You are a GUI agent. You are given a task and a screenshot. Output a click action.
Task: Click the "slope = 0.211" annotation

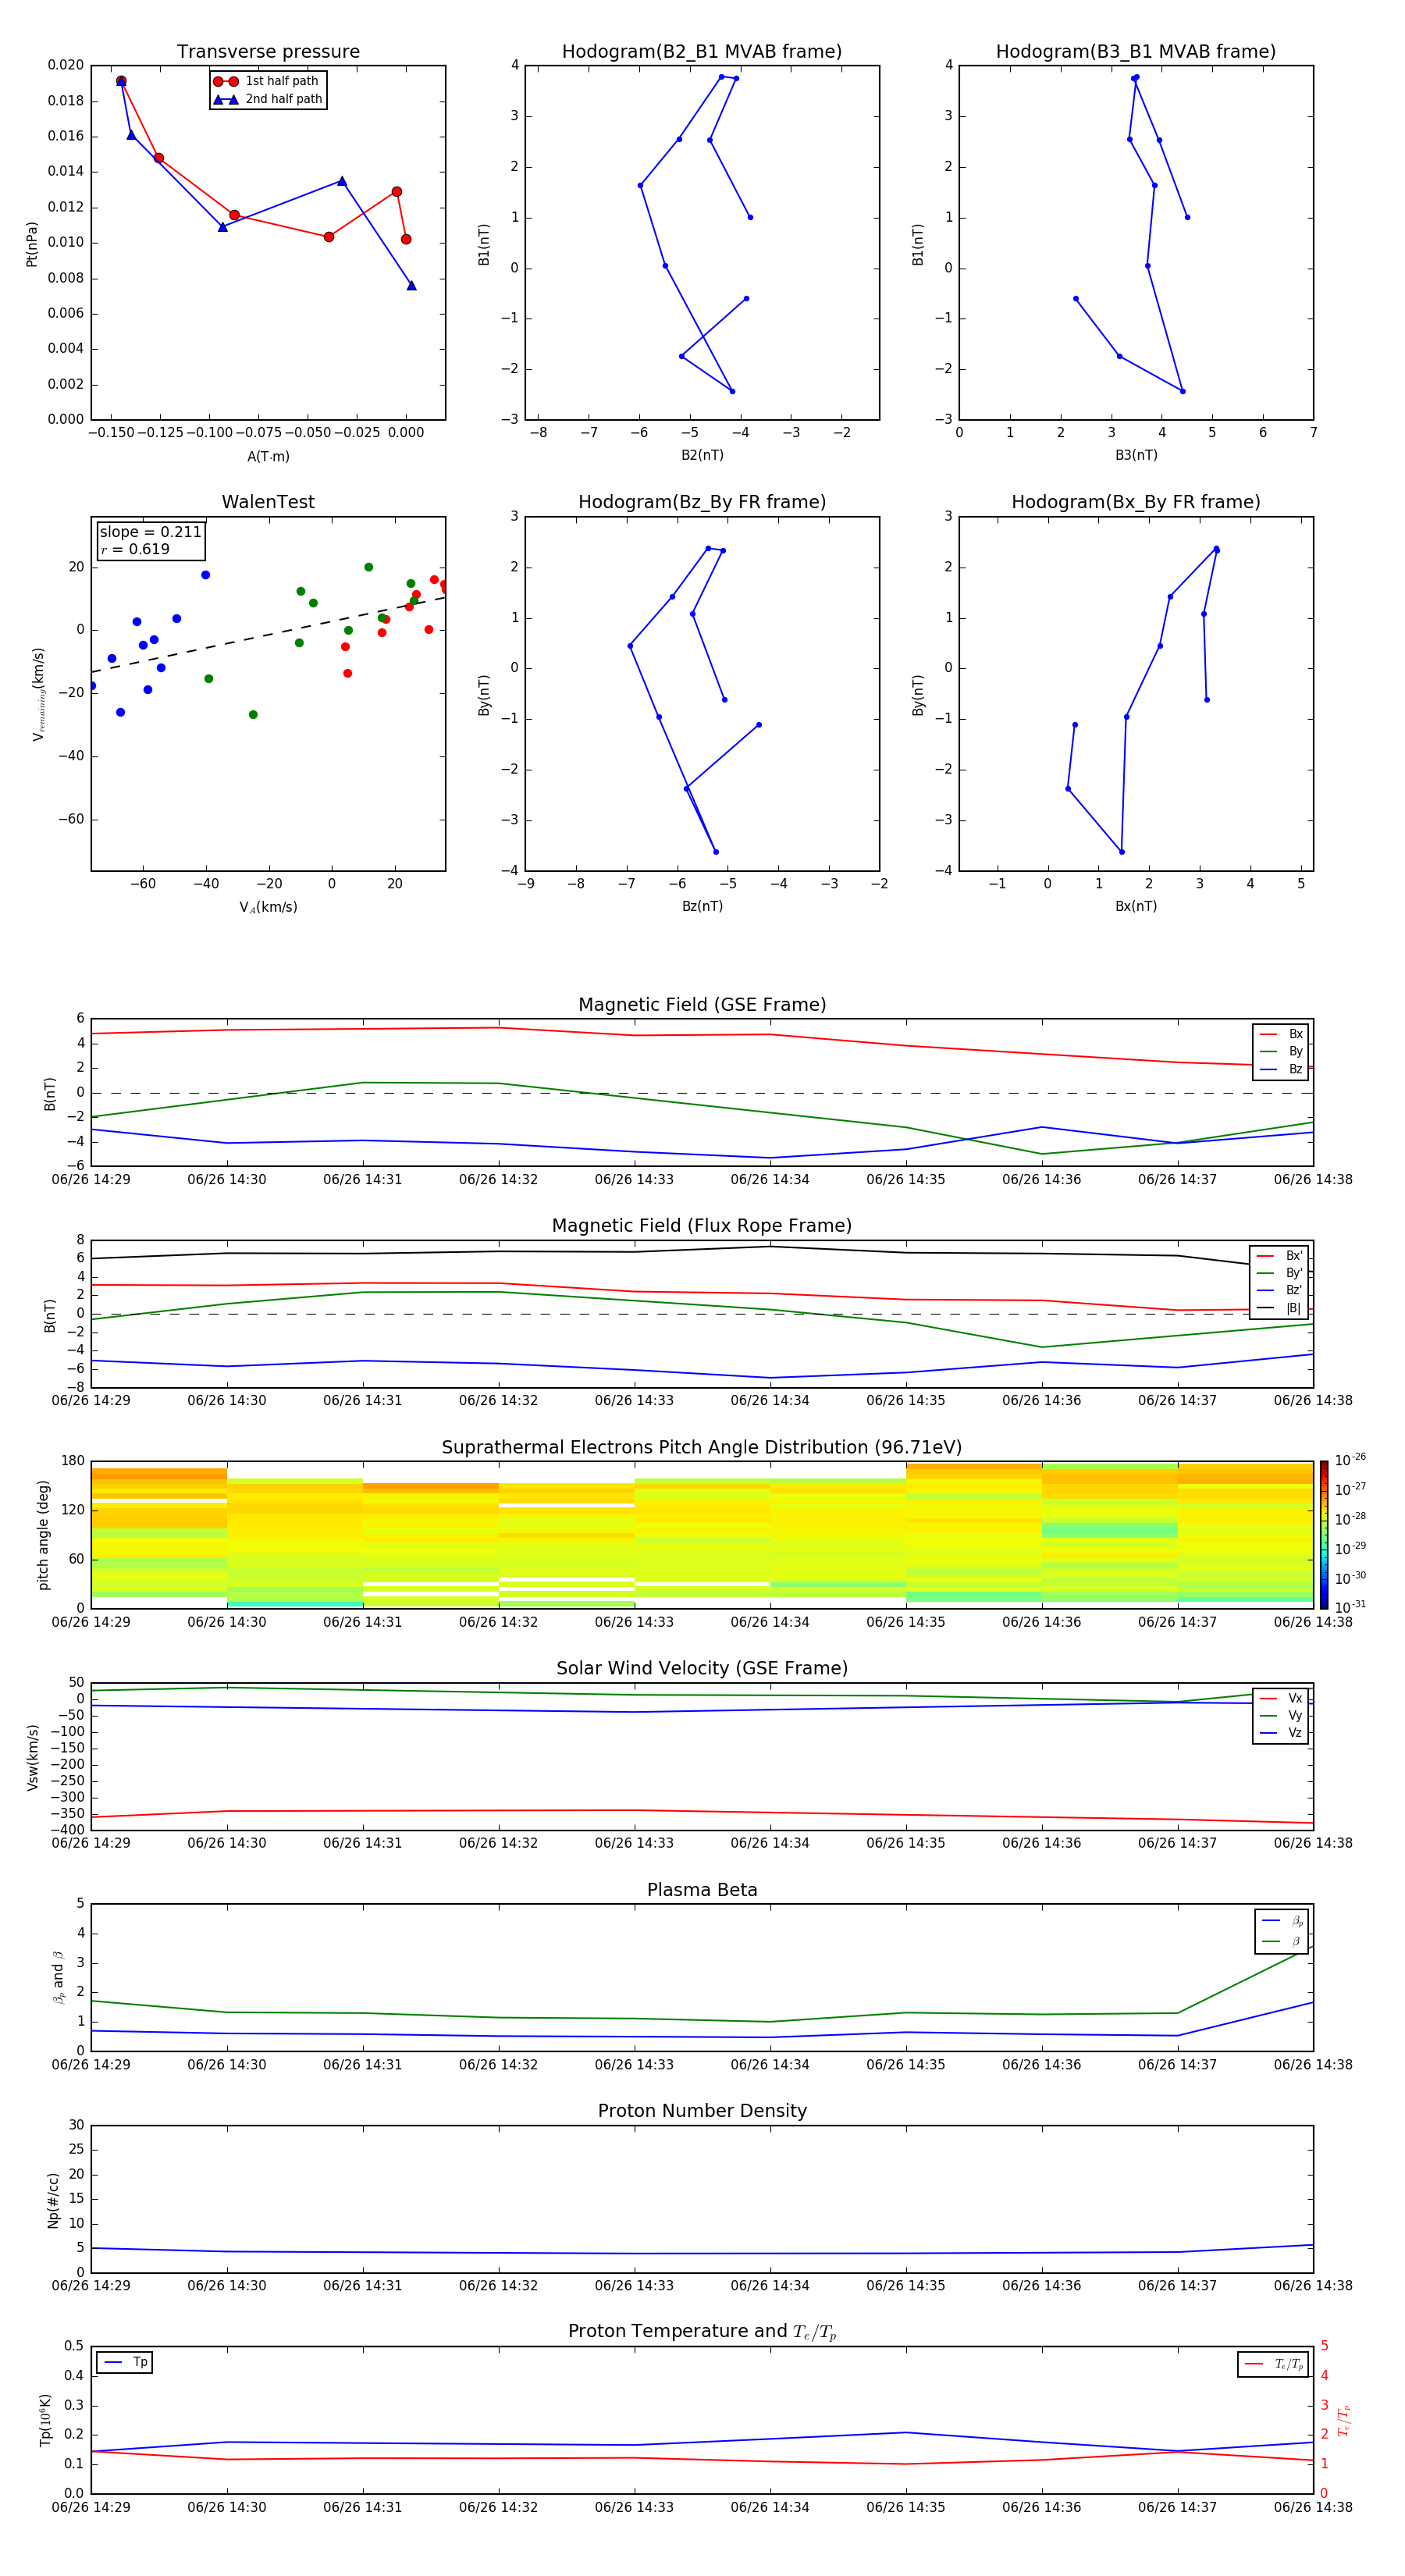click(151, 532)
